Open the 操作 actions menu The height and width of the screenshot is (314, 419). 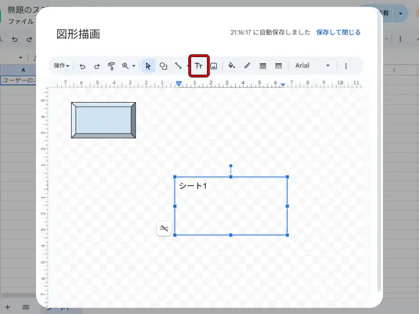click(x=61, y=66)
